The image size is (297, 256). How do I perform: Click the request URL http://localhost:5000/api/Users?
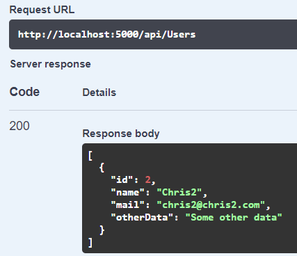click(x=107, y=35)
